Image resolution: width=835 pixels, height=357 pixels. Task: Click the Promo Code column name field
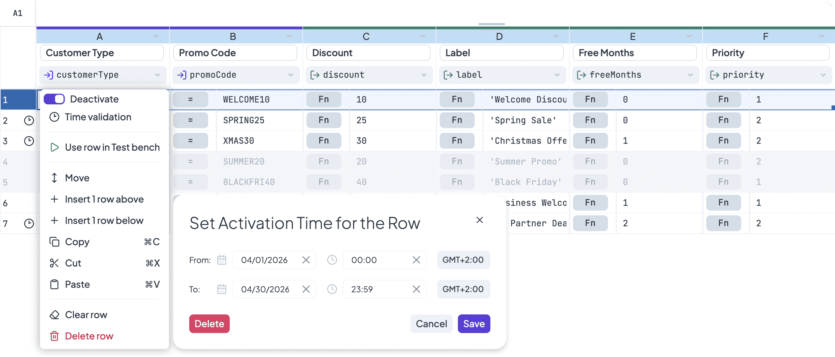(x=235, y=53)
